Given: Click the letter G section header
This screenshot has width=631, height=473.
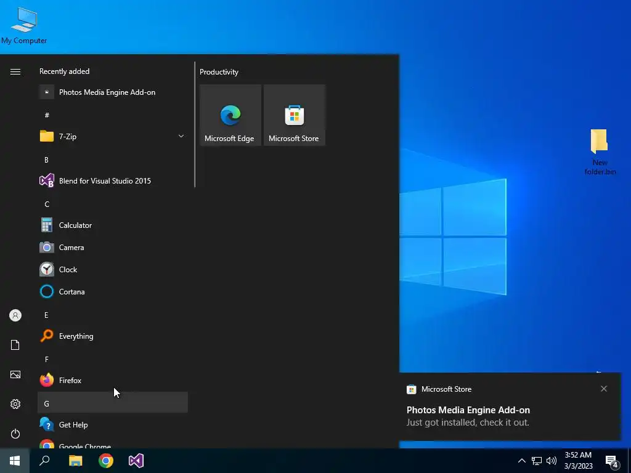Looking at the screenshot, I should (113, 403).
